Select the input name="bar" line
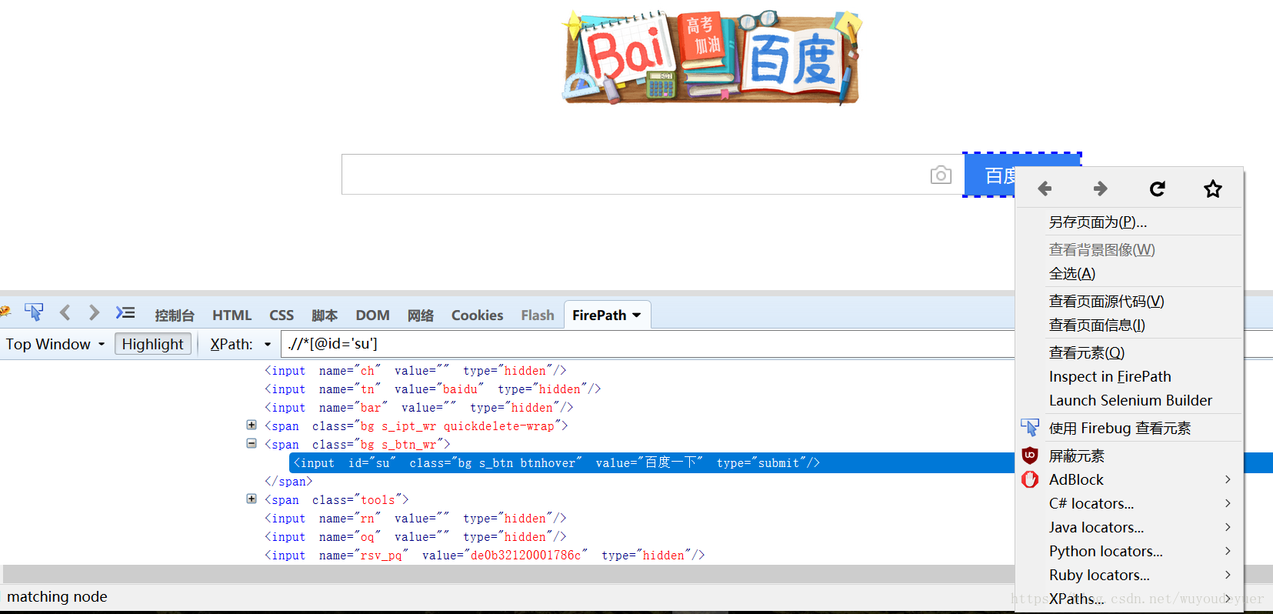 coord(419,408)
